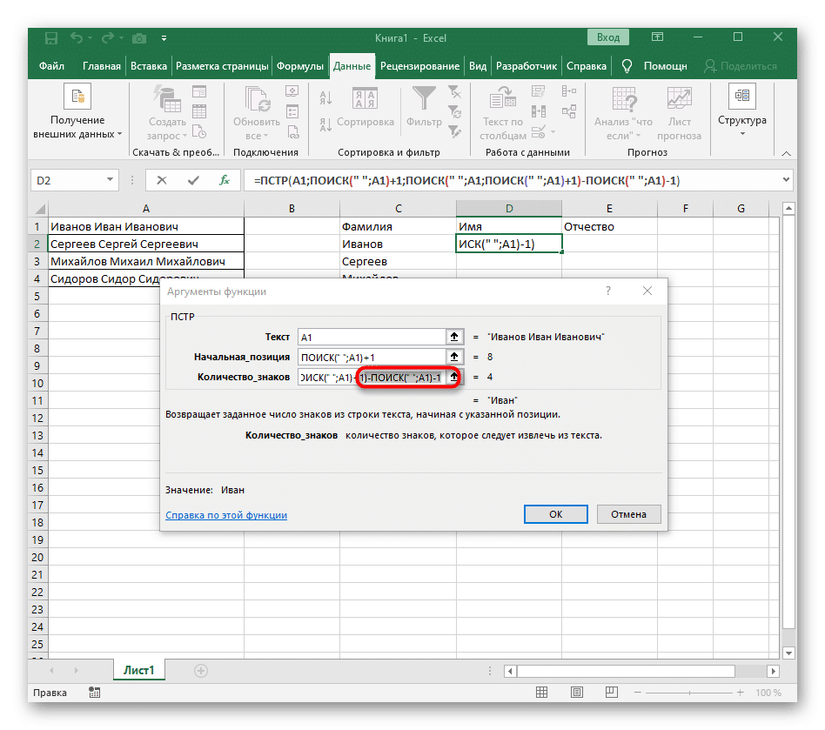
Task: Confirm the dialog with OK
Action: 555,513
